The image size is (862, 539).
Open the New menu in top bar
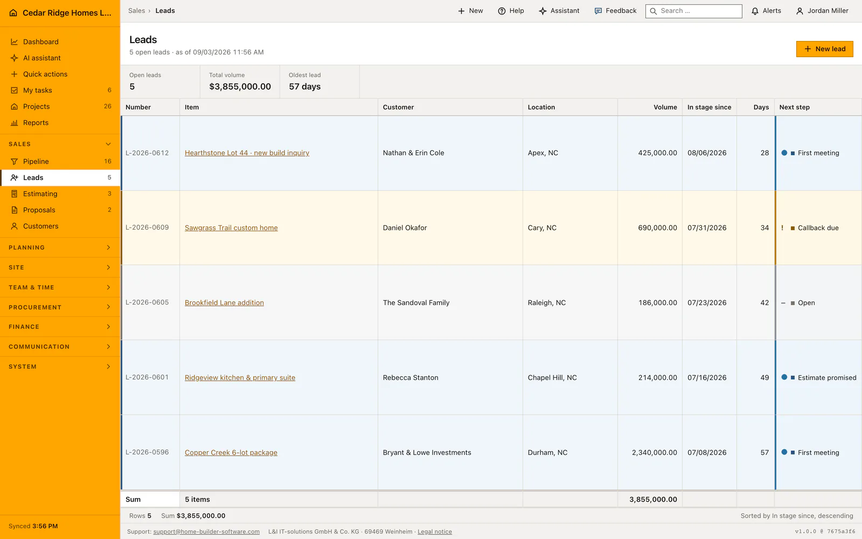tap(470, 11)
